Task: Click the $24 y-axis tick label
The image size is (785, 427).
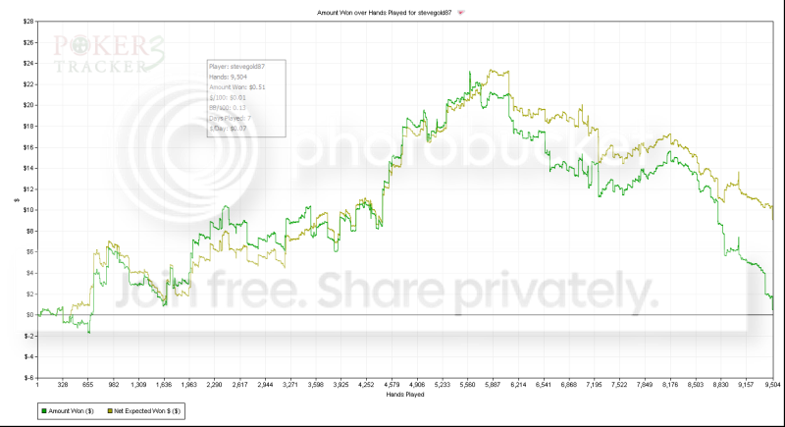Action: point(28,63)
